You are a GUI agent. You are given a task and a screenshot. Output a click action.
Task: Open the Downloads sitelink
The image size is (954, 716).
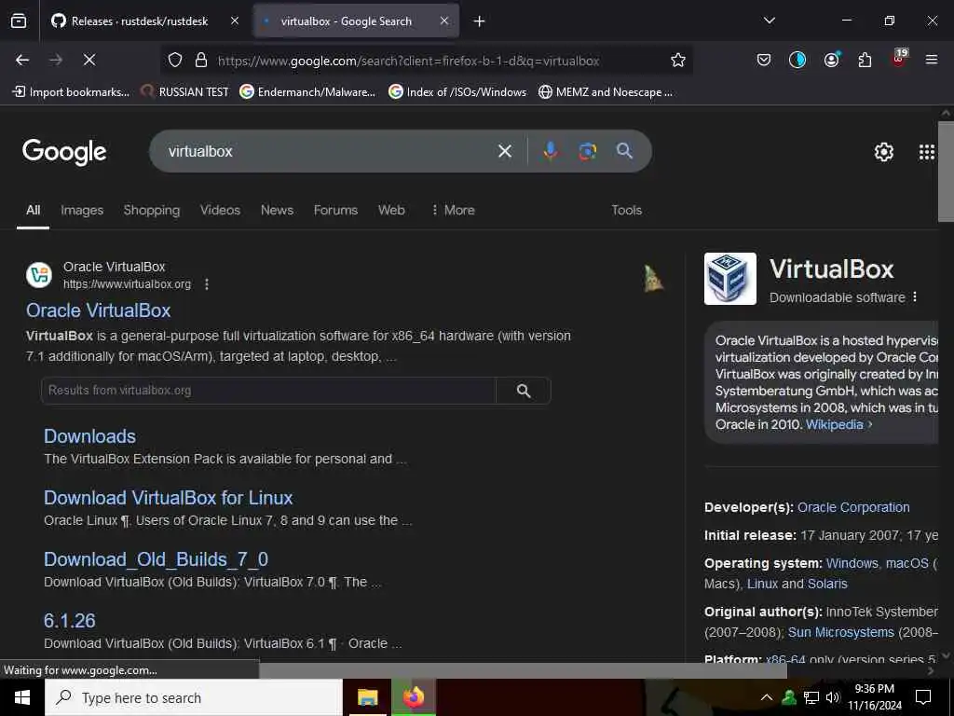tap(89, 436)
